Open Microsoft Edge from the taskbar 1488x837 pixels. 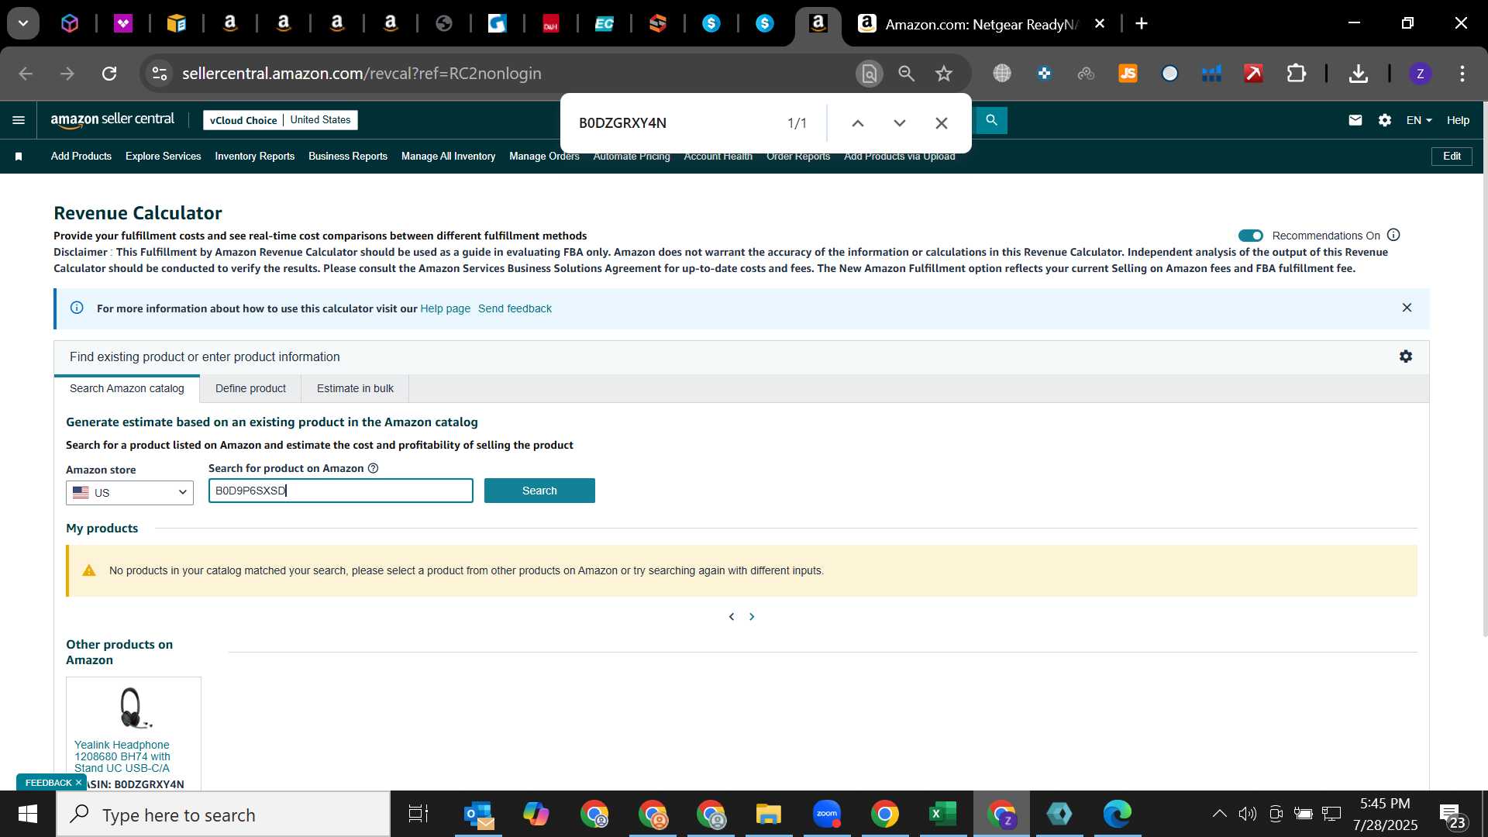point(1117,815)
